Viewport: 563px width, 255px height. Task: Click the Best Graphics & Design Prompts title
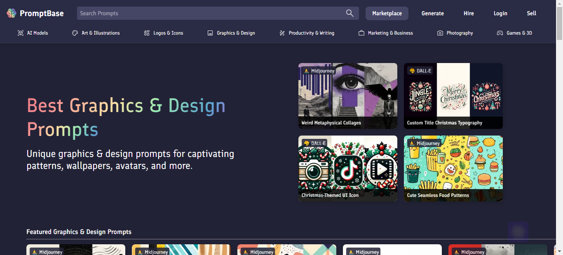(x=126, y=117)
